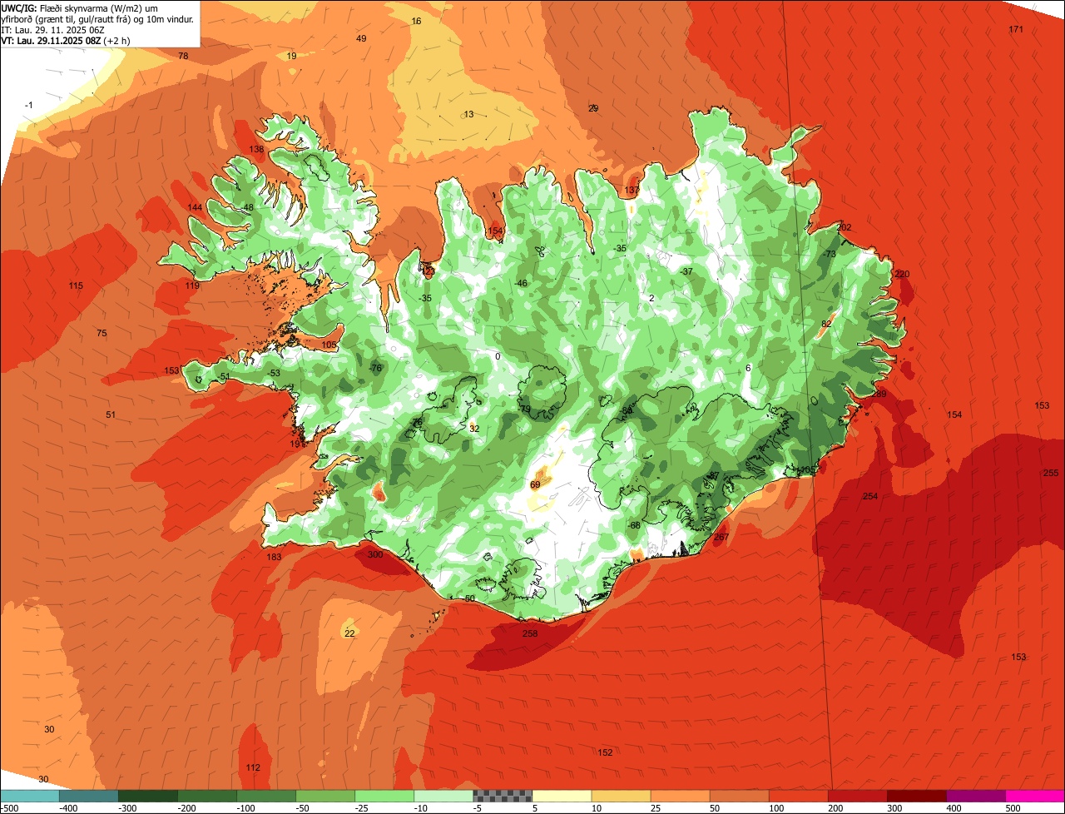Click the map value -48
The width and height of the screenshot is (1065, 814).
247,207
